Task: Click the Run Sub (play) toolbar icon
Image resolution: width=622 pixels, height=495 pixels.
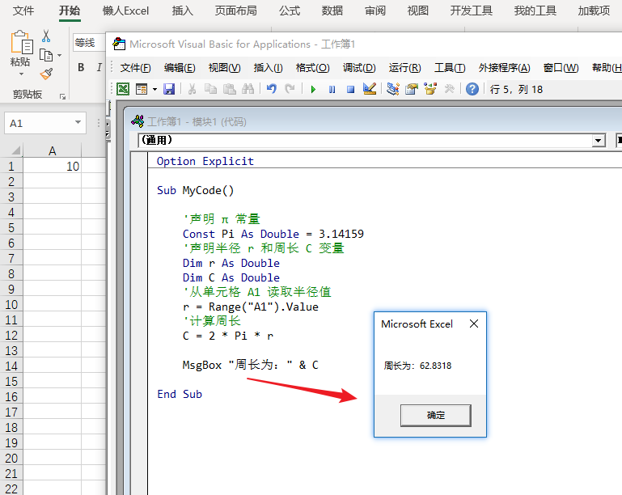Action: click(313, 89)
